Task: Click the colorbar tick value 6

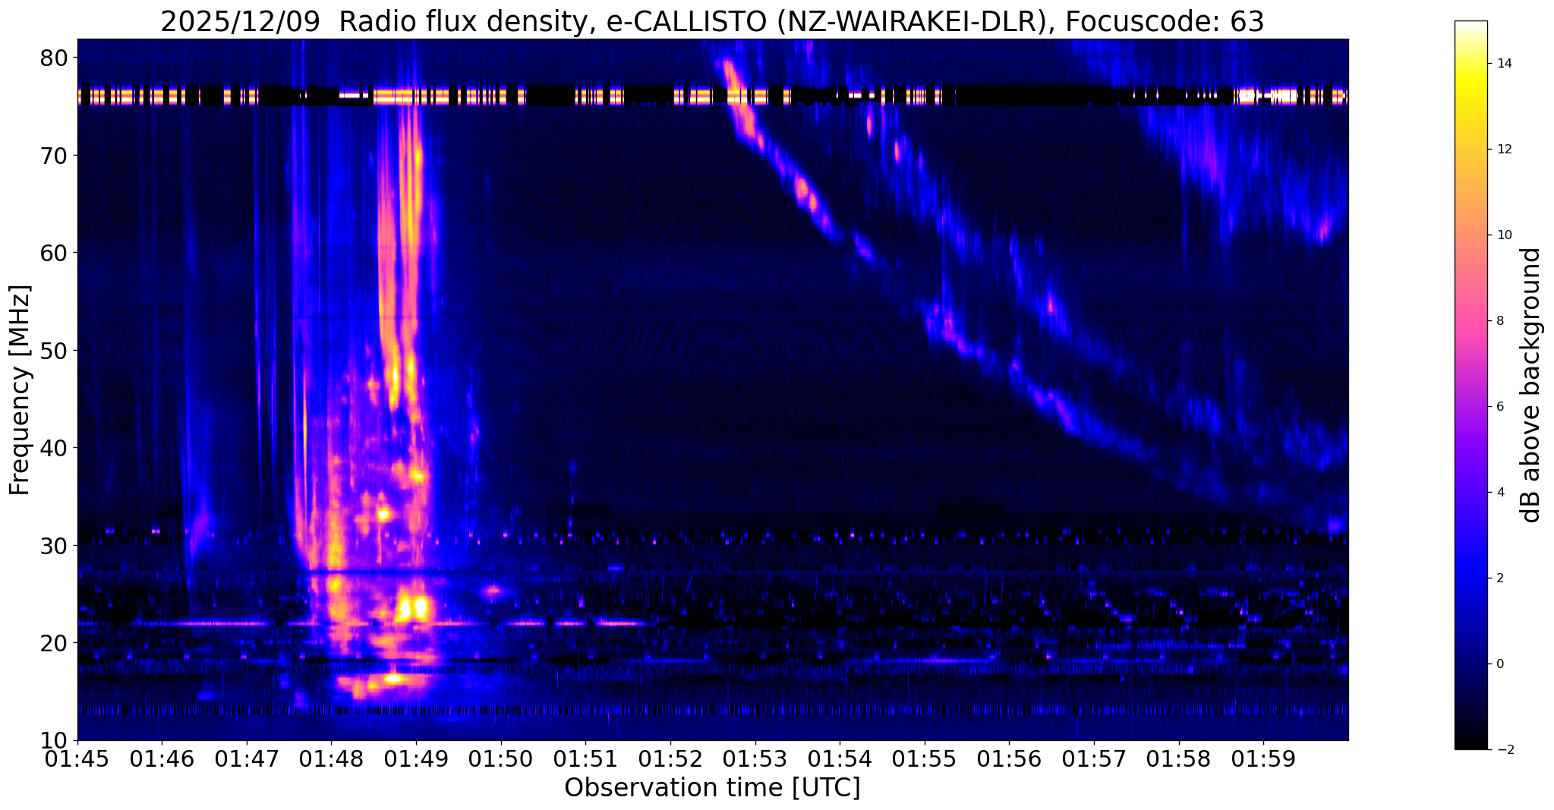Action: click(x=1499, y=407)
